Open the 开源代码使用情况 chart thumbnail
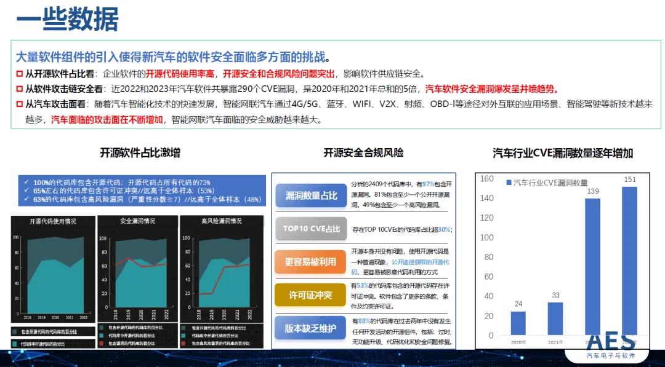Viewport: 665px width, 367px height. (x=52, y=269)
